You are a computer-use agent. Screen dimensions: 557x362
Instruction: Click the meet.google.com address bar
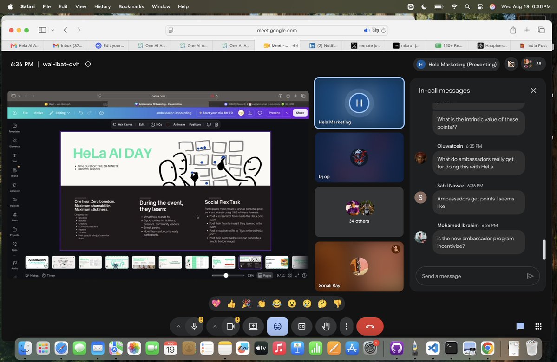[277, 31]
